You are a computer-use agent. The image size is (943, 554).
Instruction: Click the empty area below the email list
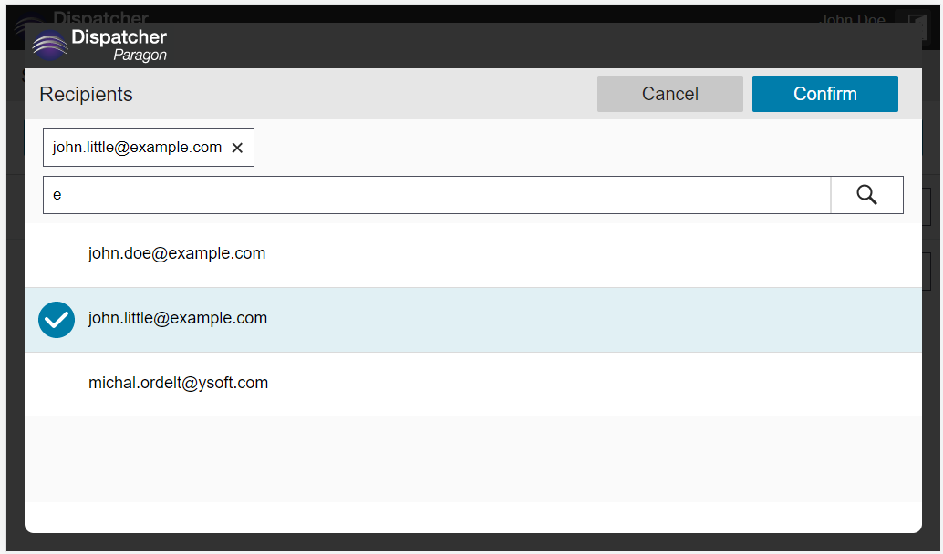[472, 459]
